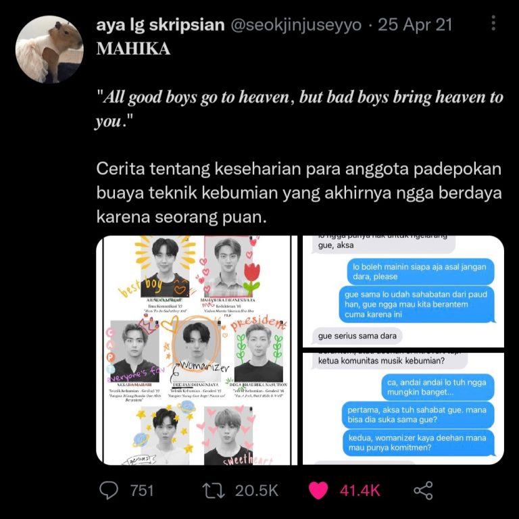The height and width of the screenshot is (519, 519).
Task: Open the 25 Apr 21 timestamp
Action: click(415, 25)
